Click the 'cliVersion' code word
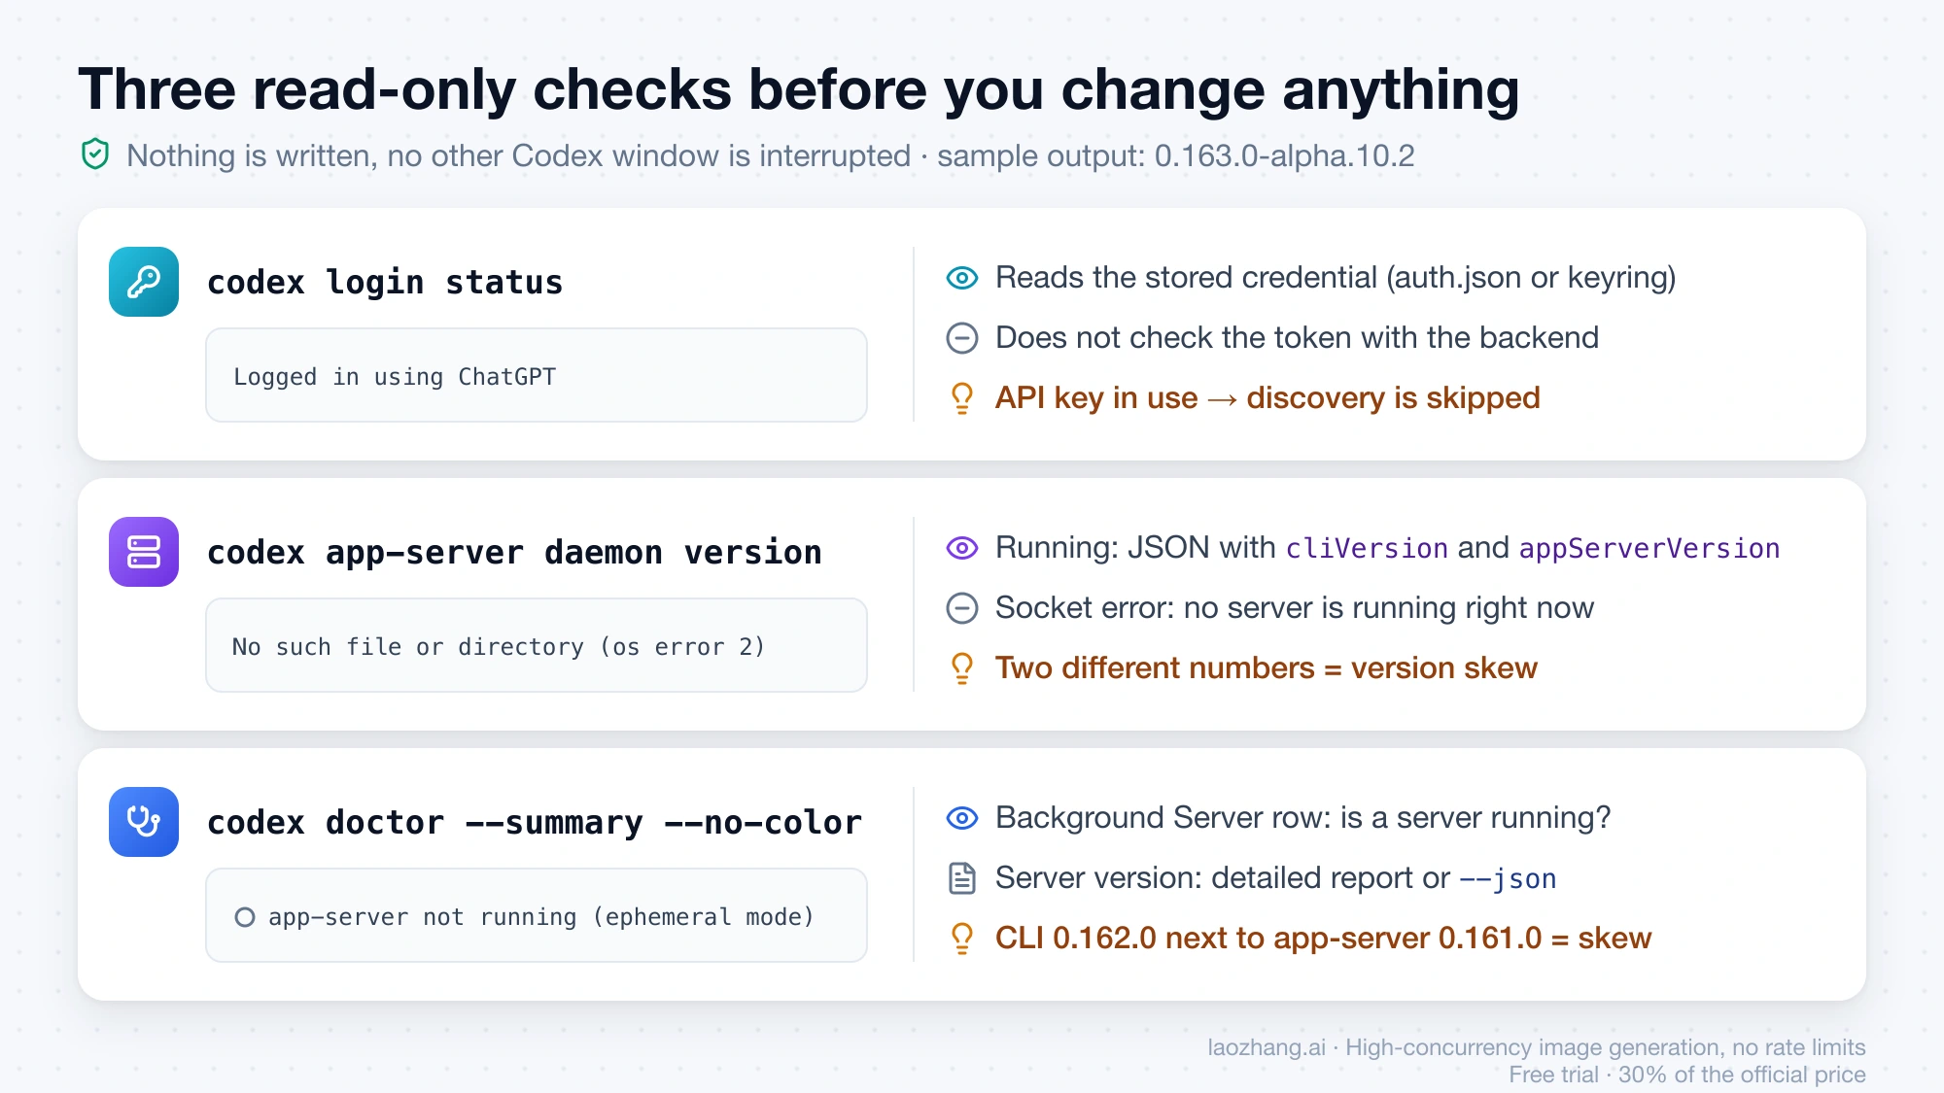The height and width of the screenshot is (1093, 1944). 1367,549
